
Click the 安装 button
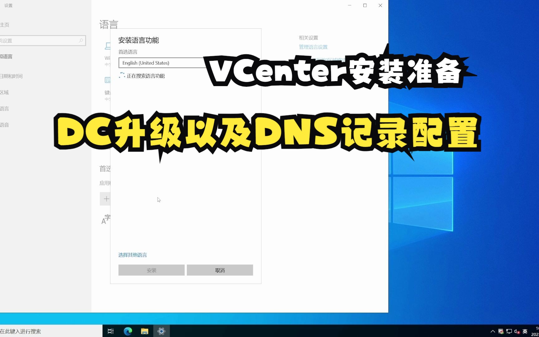click(152, 270)
